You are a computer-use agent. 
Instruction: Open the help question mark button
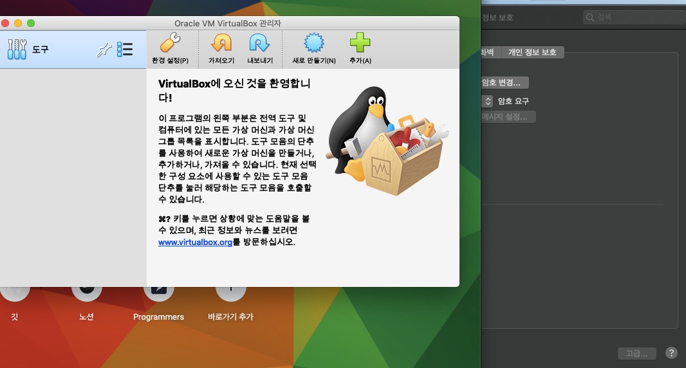[671, 353]
